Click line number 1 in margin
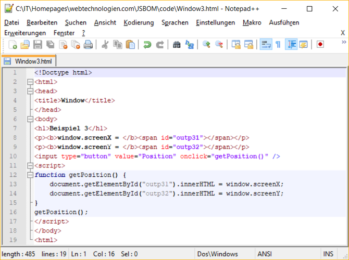 15,72
